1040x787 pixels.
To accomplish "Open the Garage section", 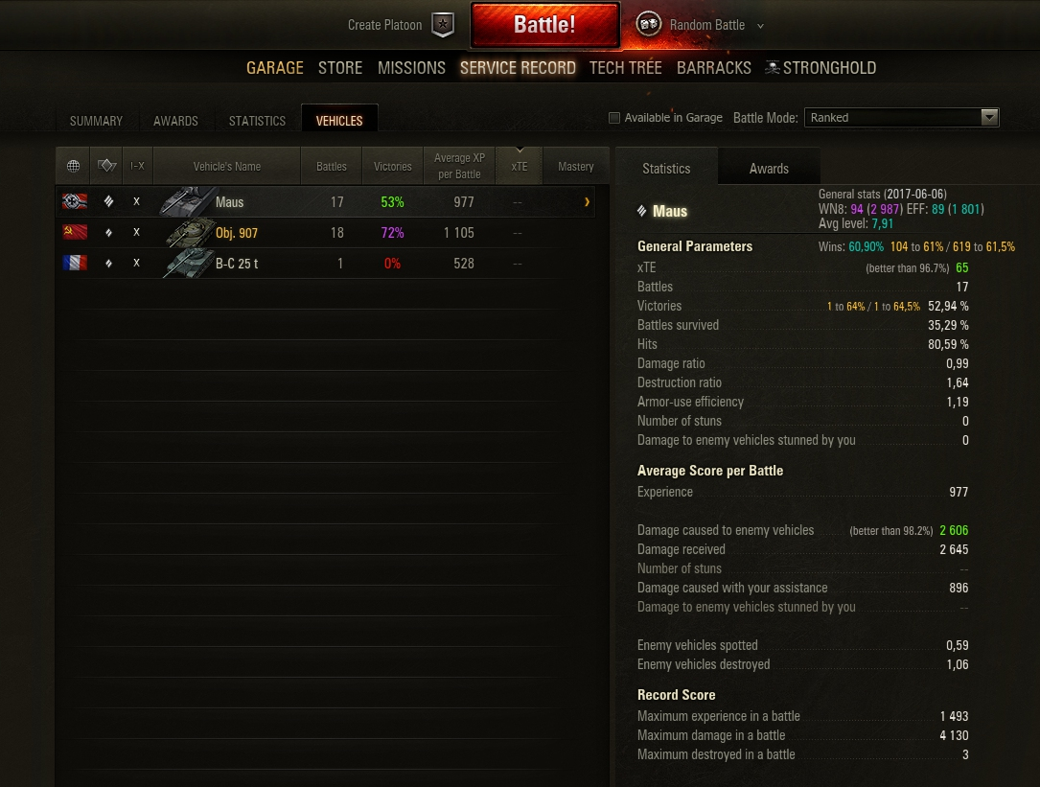I will coord(274,68).
